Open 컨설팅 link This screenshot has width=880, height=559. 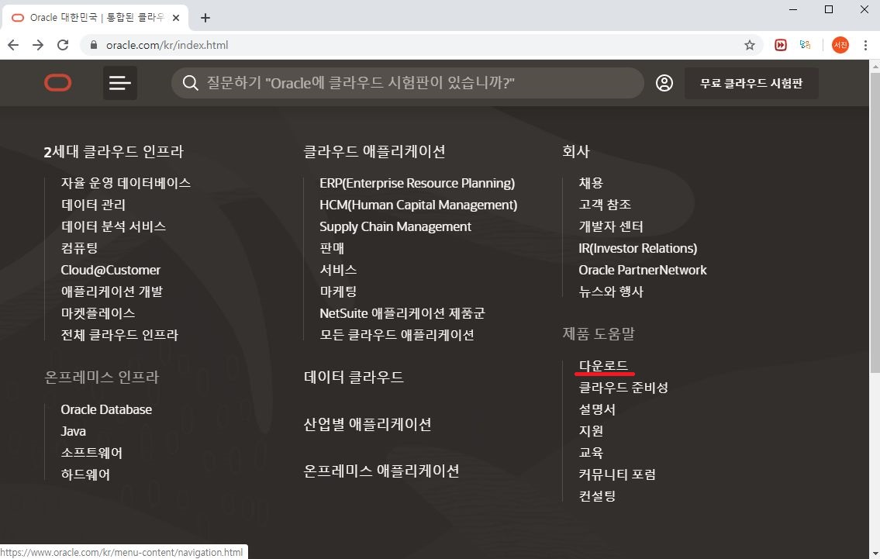click(597, 496)
